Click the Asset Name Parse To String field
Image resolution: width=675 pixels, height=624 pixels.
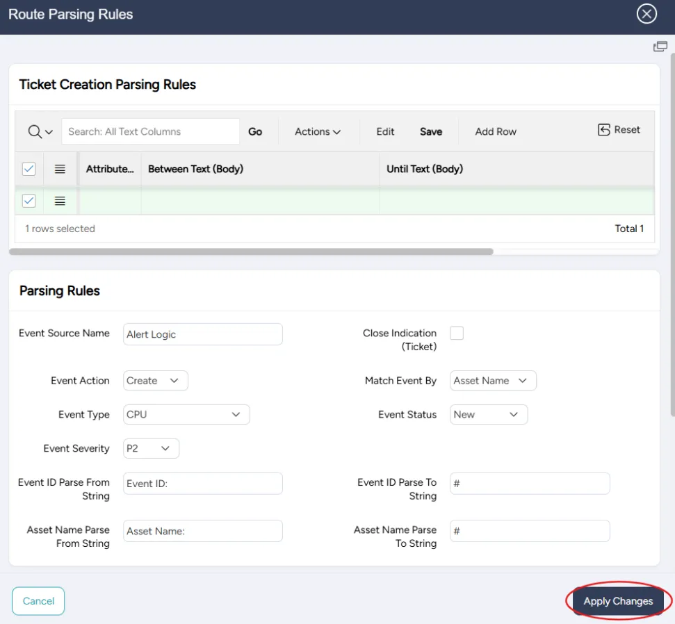point(530,531)
